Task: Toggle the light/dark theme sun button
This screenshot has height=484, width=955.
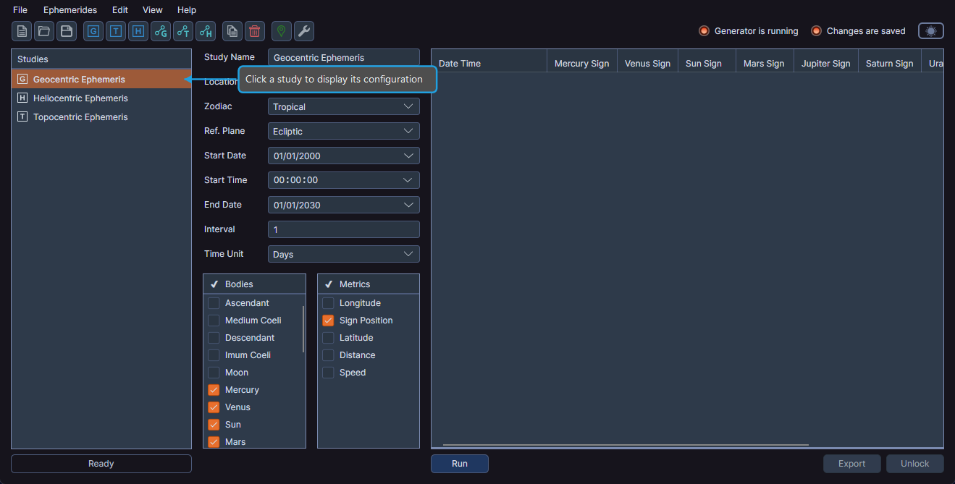Action: coord(930,31)
